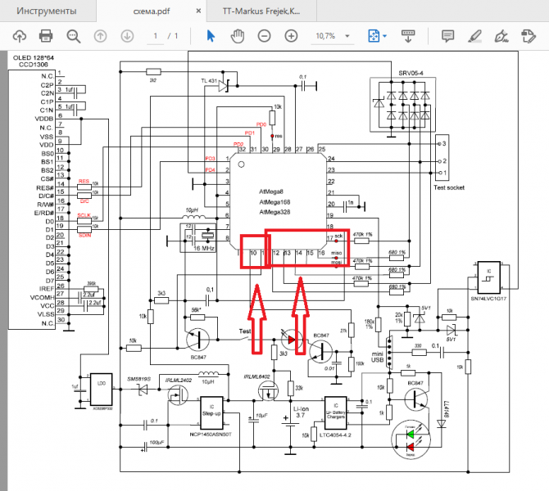Select the Hand pan tool
The image size is (549, 491).
coord(238,36)
